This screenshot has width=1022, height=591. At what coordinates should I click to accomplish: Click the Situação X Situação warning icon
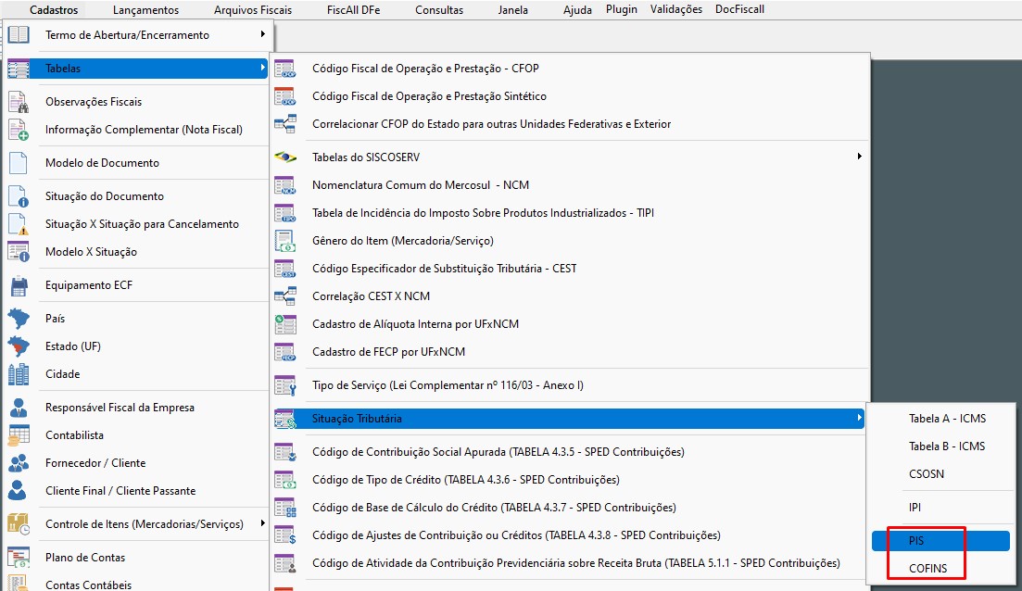tap(19, 224)
